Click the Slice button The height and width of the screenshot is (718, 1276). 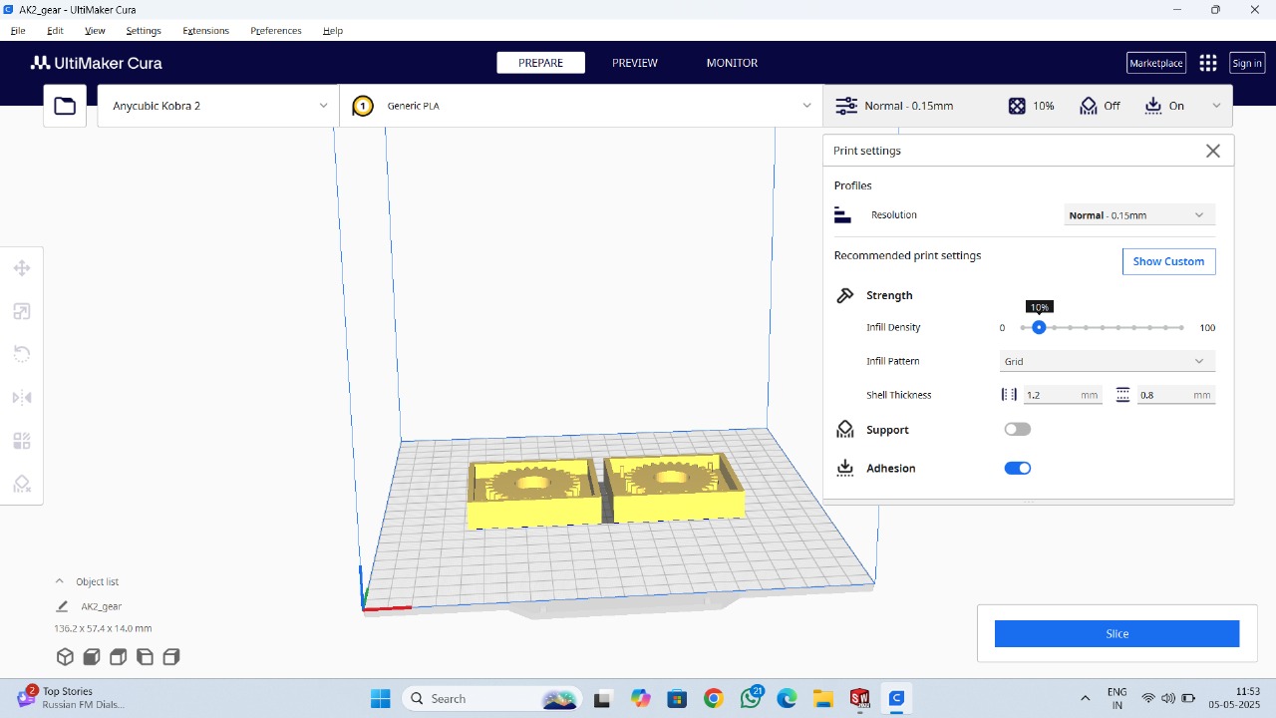[x=1116, y=633]
